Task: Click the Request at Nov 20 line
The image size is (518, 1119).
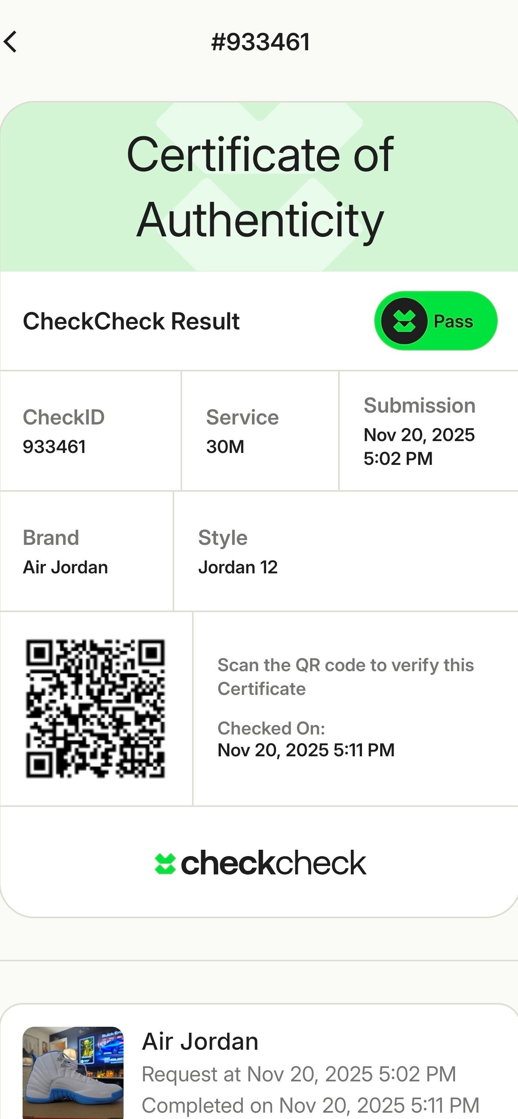Action: coord(299,1074)
